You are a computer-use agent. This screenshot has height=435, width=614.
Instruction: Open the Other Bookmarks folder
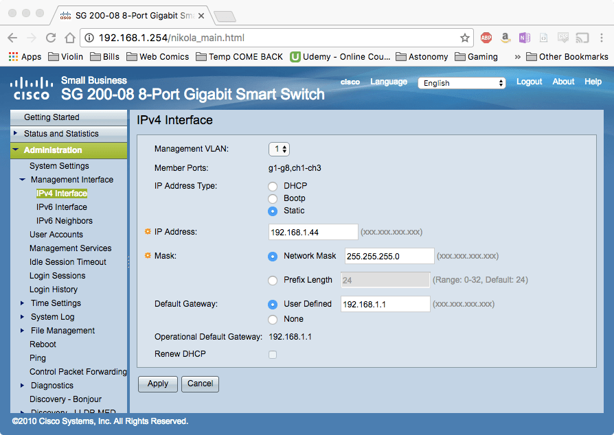click(x=567, y=57)
